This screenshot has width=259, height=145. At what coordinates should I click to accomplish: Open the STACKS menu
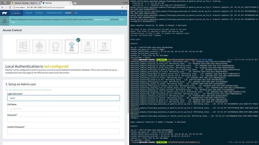(x=29, y=13)
